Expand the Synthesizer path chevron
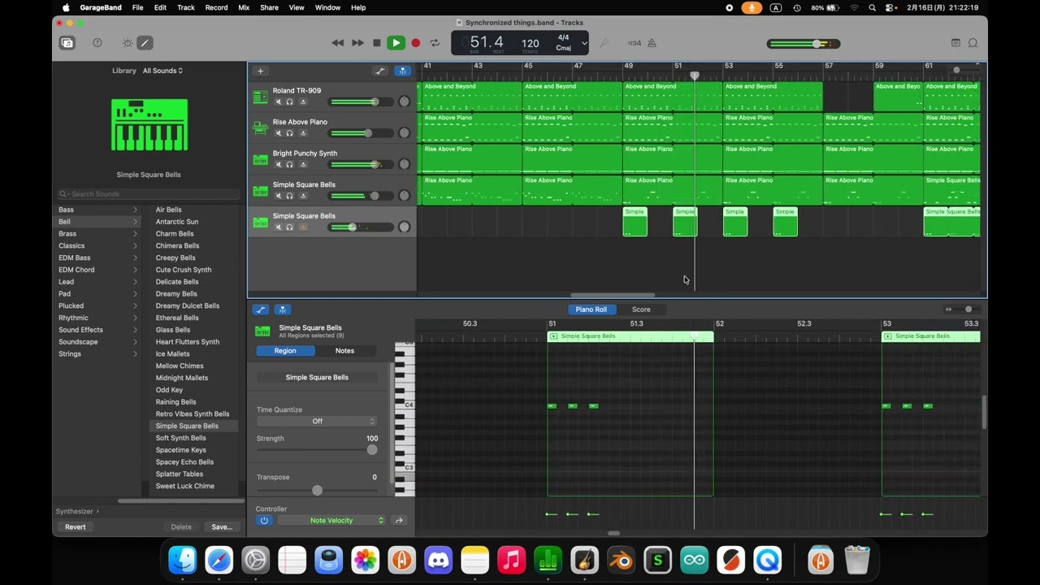The width and height of the screenshot is (1040, 585). pyautogui.click(x=97, y=512)
